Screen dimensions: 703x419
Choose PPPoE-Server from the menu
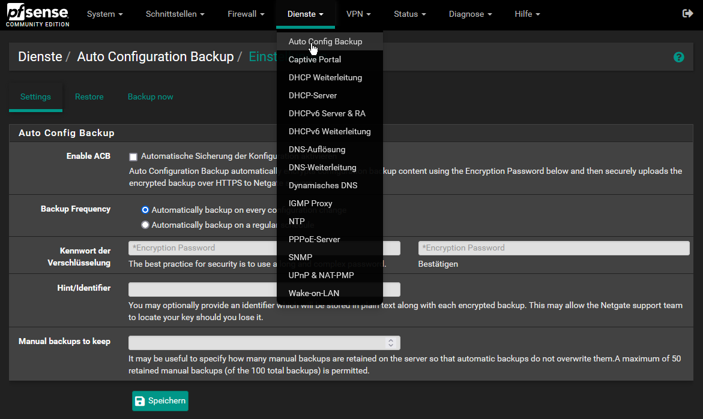[x=330, y=239]
